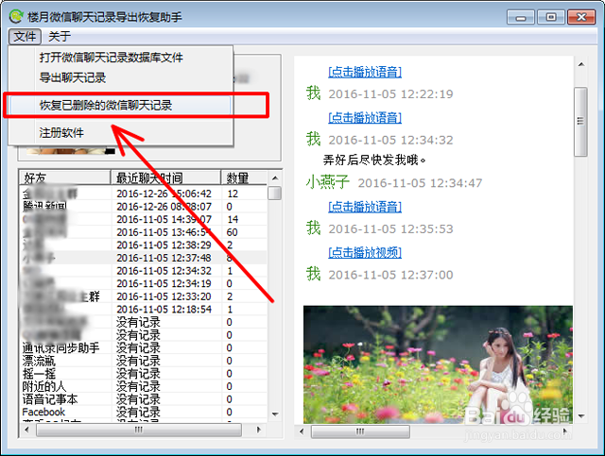605x456 pixels.
Task: Click chat panel scroll down arrow
Action: pos(581,416)
